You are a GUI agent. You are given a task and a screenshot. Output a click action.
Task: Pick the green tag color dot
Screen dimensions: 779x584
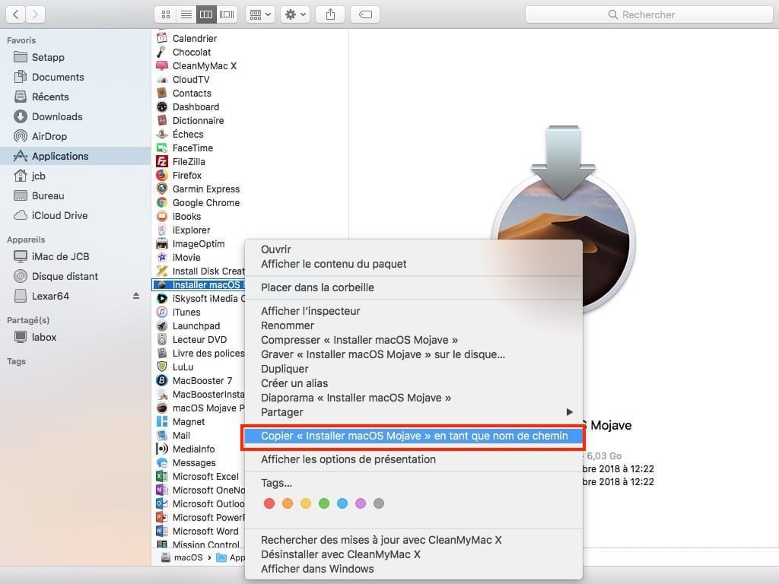pyautogui.click(x=324, y=503)
